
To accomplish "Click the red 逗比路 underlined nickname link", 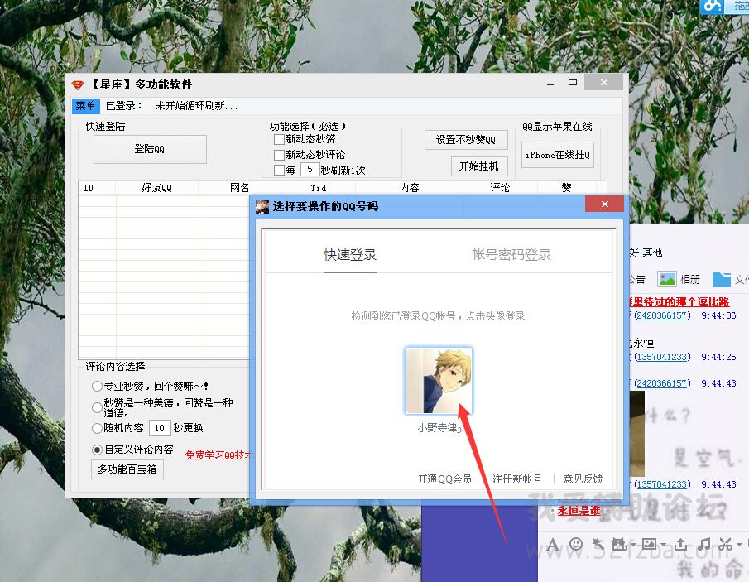I will (679, 302).
